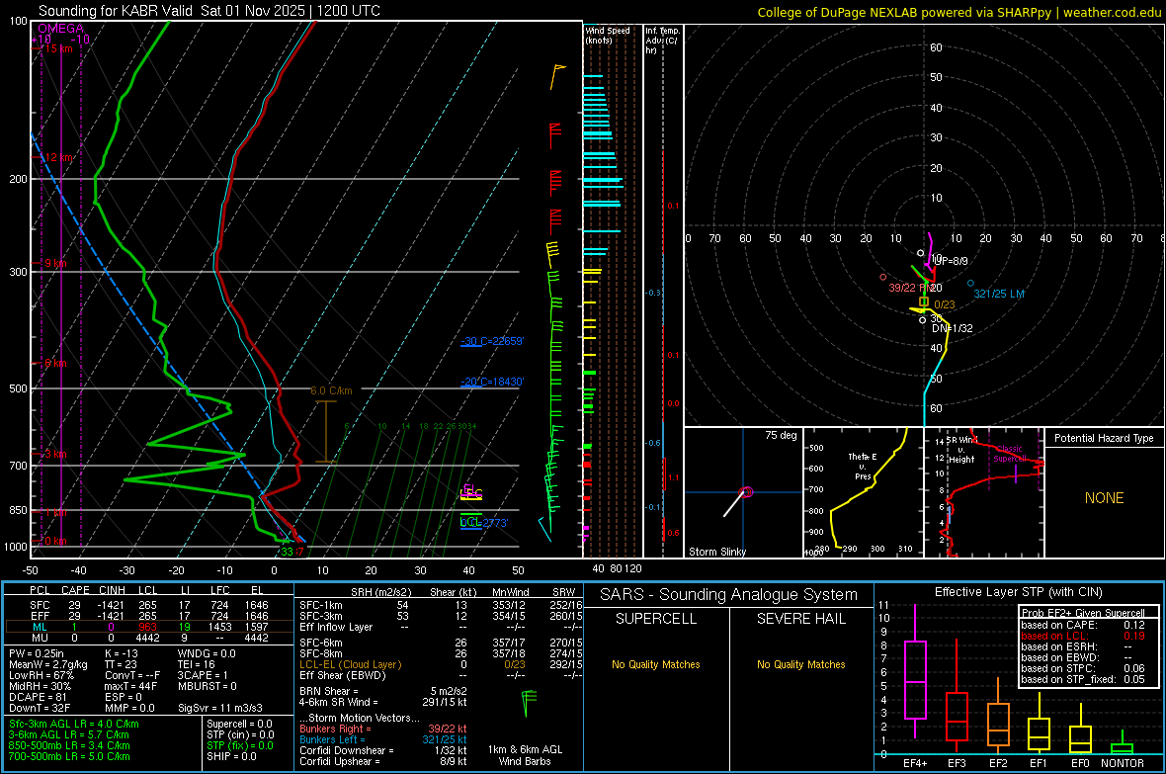The height and width of the screenshot is (774, 1166).
Task: Click the SFC-6km kinematics row label
Action: [x=320, y=643]
